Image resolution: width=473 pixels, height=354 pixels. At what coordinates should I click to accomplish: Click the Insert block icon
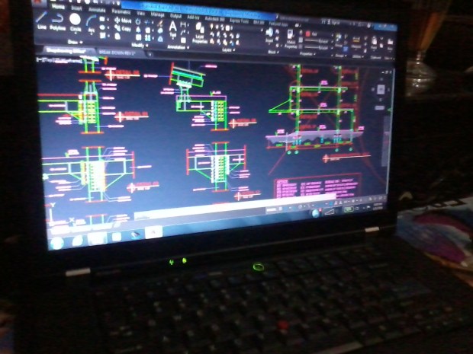pos(269,35)
